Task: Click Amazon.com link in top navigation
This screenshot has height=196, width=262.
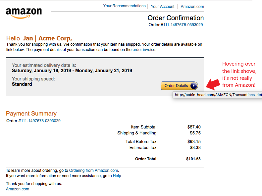Action: coord(192,6)
